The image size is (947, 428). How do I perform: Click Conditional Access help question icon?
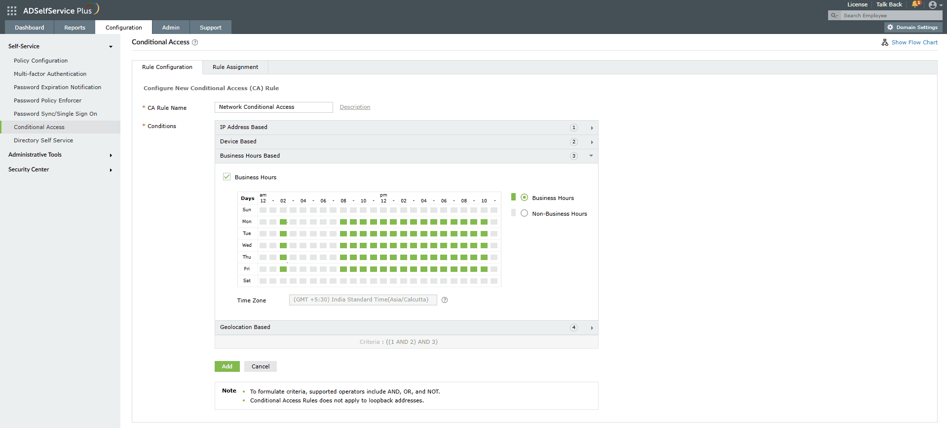[x=195, y=42]
